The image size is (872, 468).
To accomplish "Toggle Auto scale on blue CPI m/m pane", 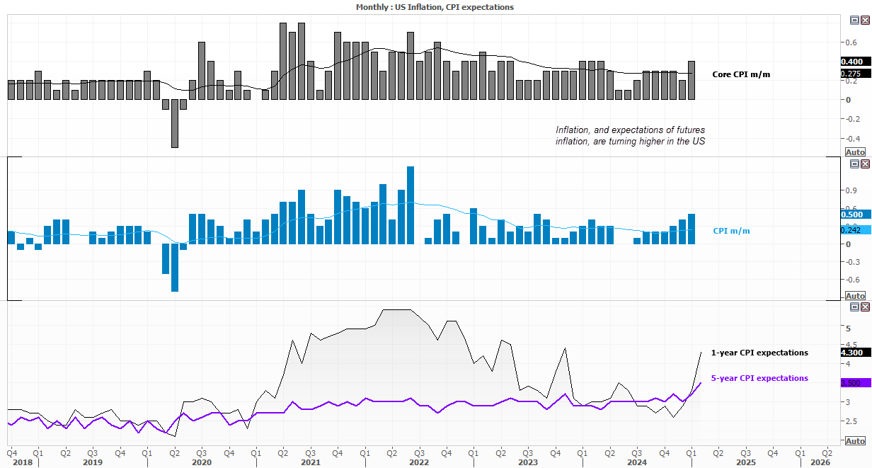I will (855, 296).
